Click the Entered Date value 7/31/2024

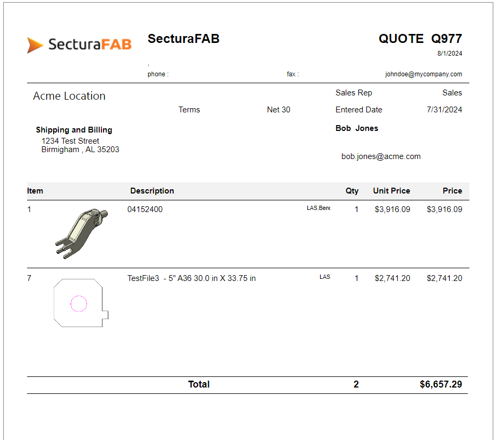pyautogui.click(x=444, y=110)
